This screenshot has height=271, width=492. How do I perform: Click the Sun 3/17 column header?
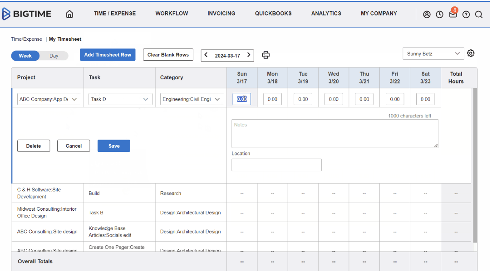tap(242, 77)
